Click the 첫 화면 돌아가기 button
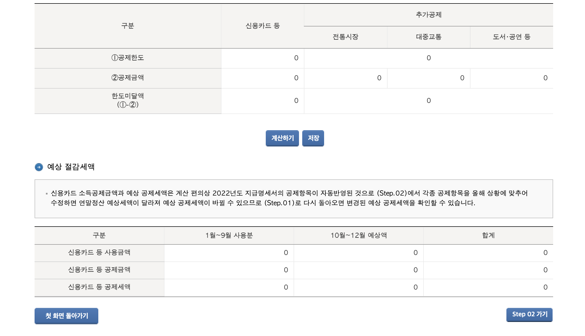The width and height of the screenshot is (585, 336). (66, 315)
